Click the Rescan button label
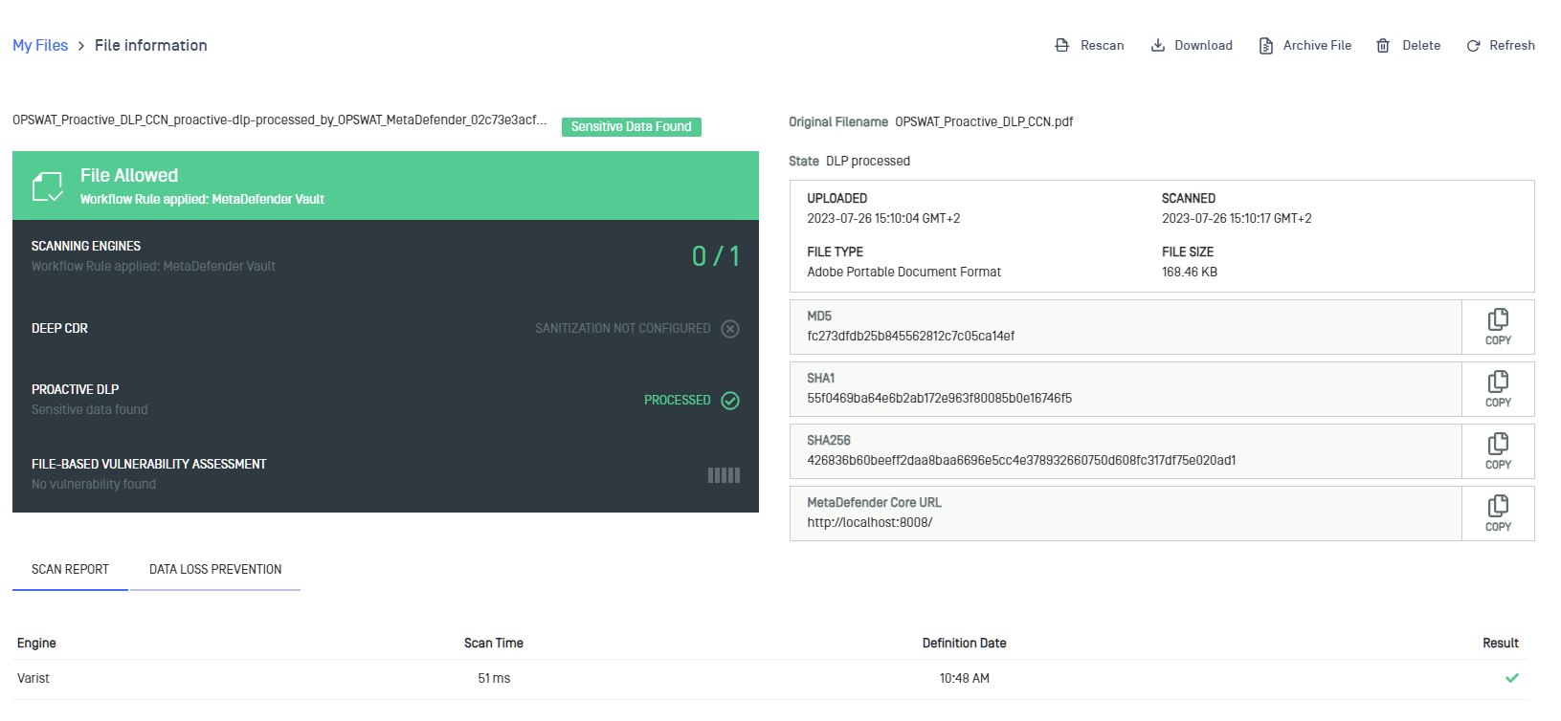1561x721 pixels. tap(1103, 45)
